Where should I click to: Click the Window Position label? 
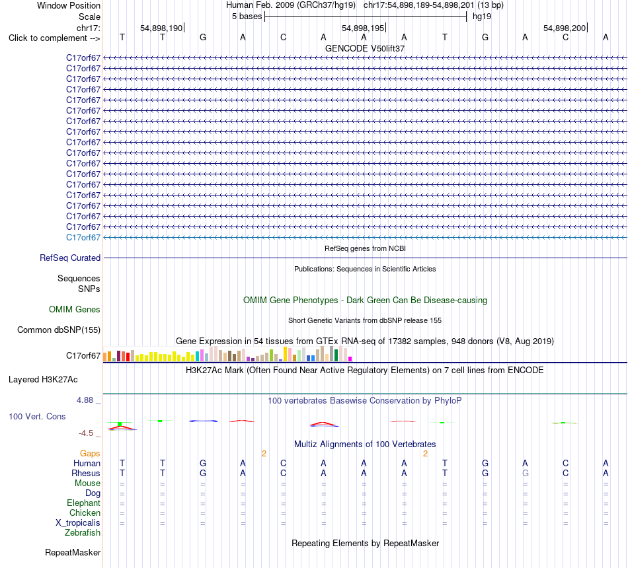pos(69,5)
